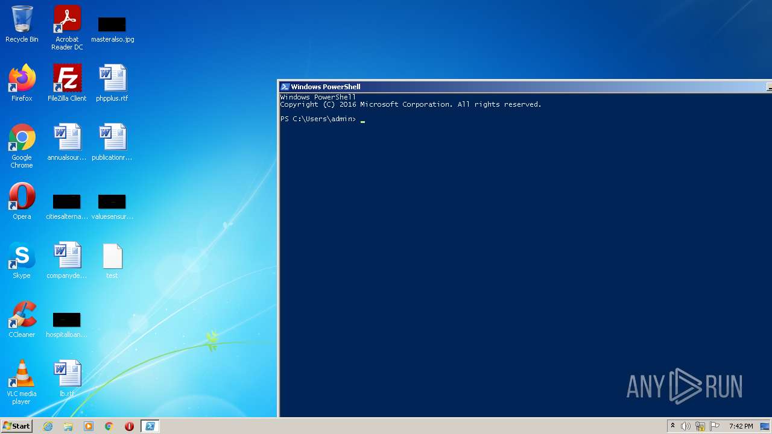Click the Microsoft Corporation copyright line
Screen dimensions: 772x434
point(411,104)
